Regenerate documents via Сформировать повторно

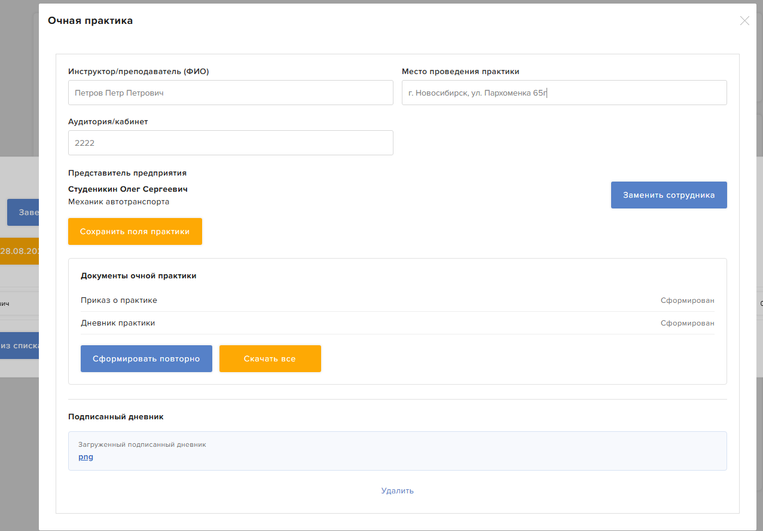pyautogui.click(x=147, y=359)
